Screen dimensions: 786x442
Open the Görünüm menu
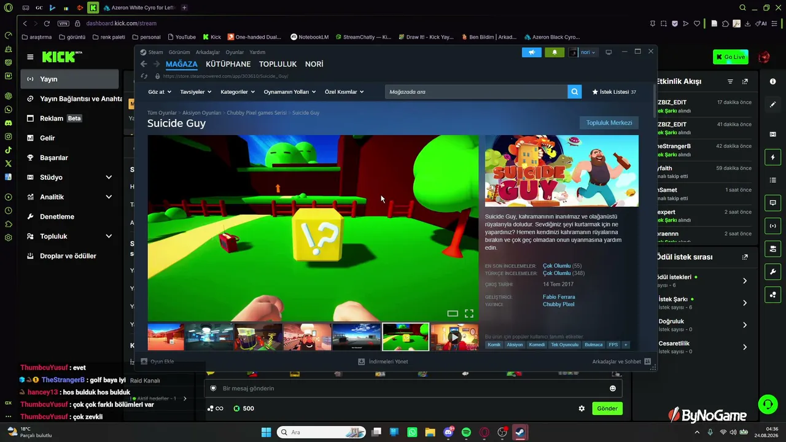[179, 52]
